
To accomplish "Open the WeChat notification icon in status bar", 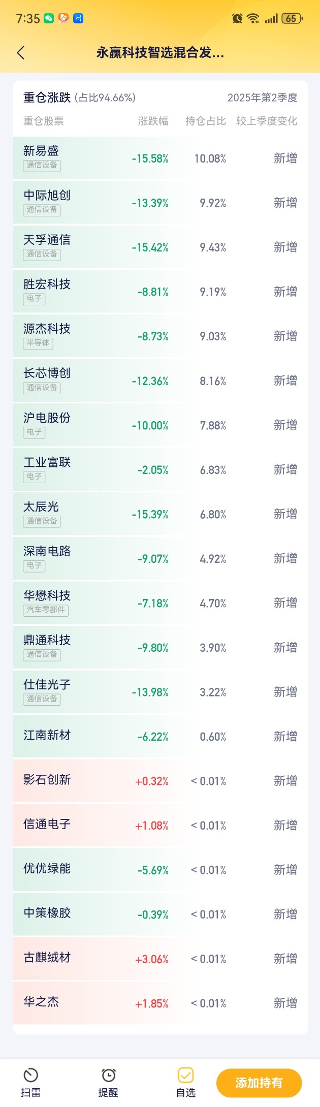I will (49, 18).
